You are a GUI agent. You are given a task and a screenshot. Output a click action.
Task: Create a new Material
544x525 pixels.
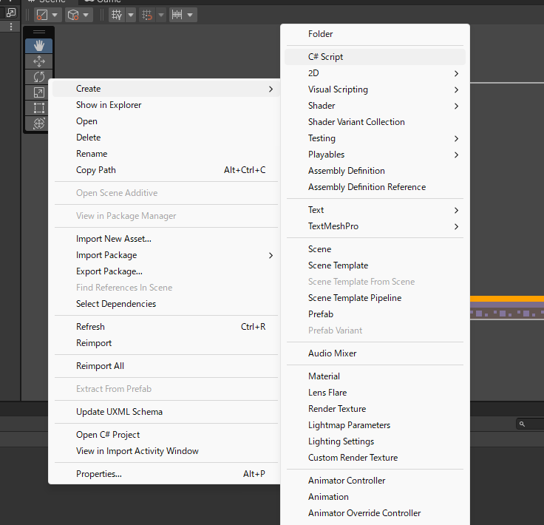pos(375,376)
